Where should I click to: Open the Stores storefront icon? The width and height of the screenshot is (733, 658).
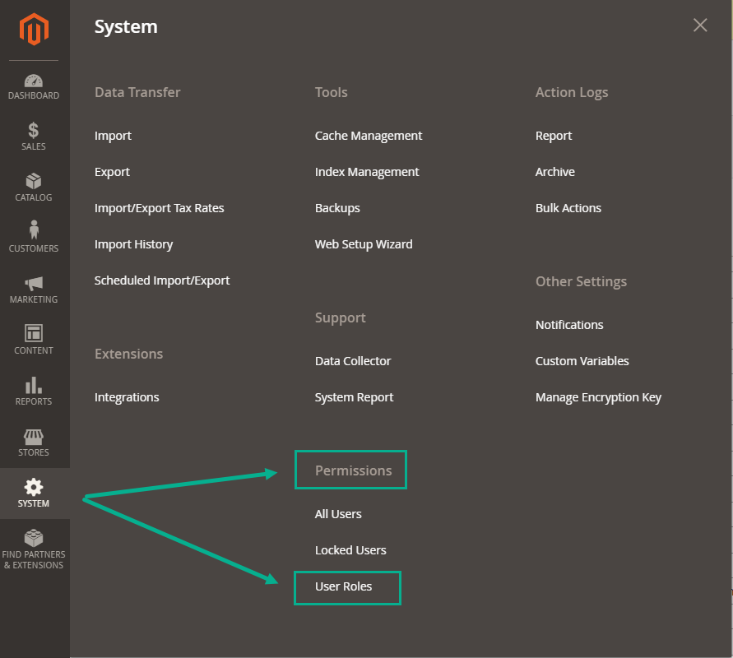pyautogui.click(x=34, y=436)
